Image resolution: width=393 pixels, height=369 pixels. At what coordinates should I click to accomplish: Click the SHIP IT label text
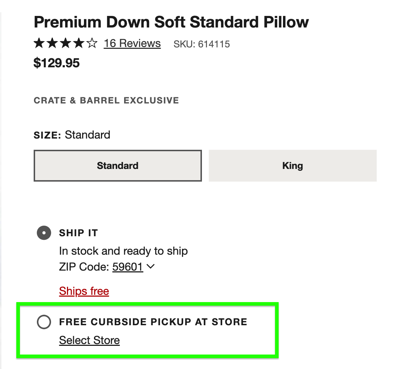click(79, 233)
